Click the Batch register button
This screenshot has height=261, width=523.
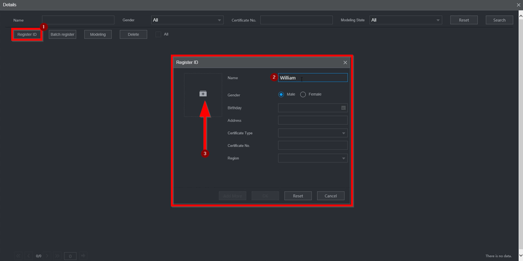tap(62, 34)
